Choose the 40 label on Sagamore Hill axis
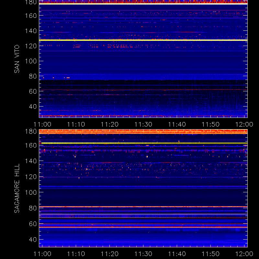Image resolution: width=259 pixels, height=259 pixels. click(x=33, y=240)
